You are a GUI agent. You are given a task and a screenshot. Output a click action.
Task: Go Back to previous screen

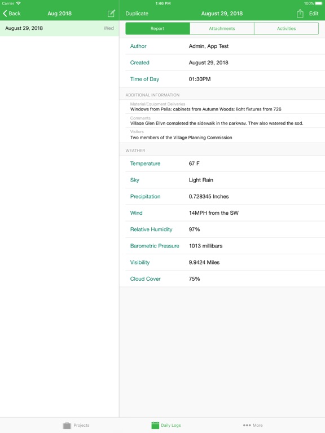(x=12, y=14)
